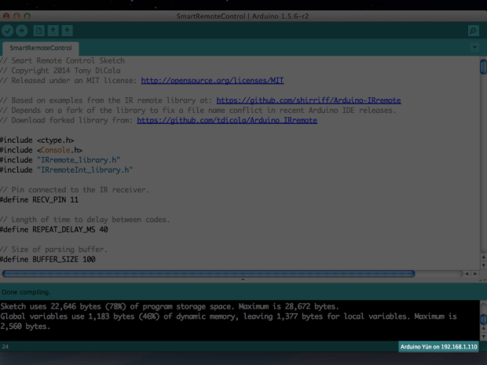Click the horizontal scroll left arrow
This screenshot has width=487, height=365.
click(x=467, y=274)
